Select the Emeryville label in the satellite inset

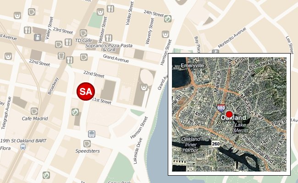coord(193,65)
